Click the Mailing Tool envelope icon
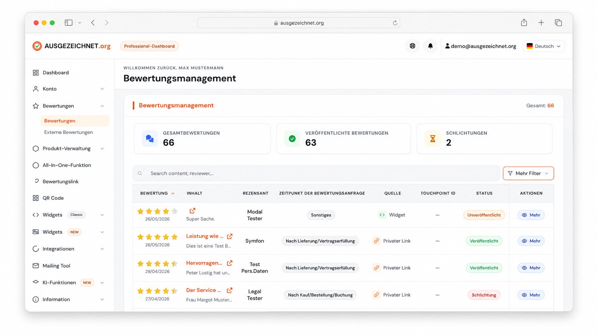Viewport: 598px width, 336px height. pos(36,266)
